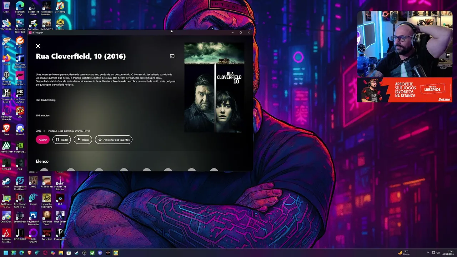Screen dimensions: 457x257
Task: Select the Steam desktop shortcut
Action: pos(6,182)
